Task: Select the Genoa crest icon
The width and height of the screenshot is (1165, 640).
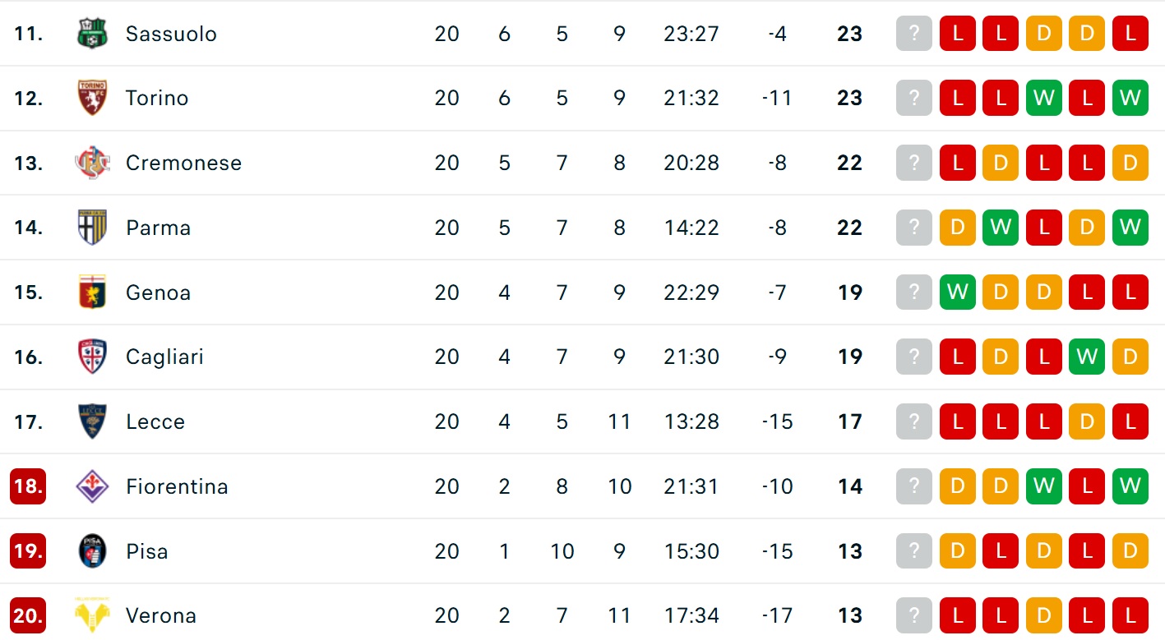Action: 92,292
